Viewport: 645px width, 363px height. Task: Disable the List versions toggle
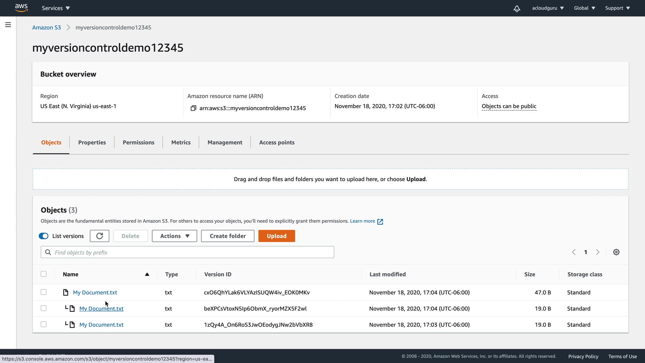(x=44, y=236)
